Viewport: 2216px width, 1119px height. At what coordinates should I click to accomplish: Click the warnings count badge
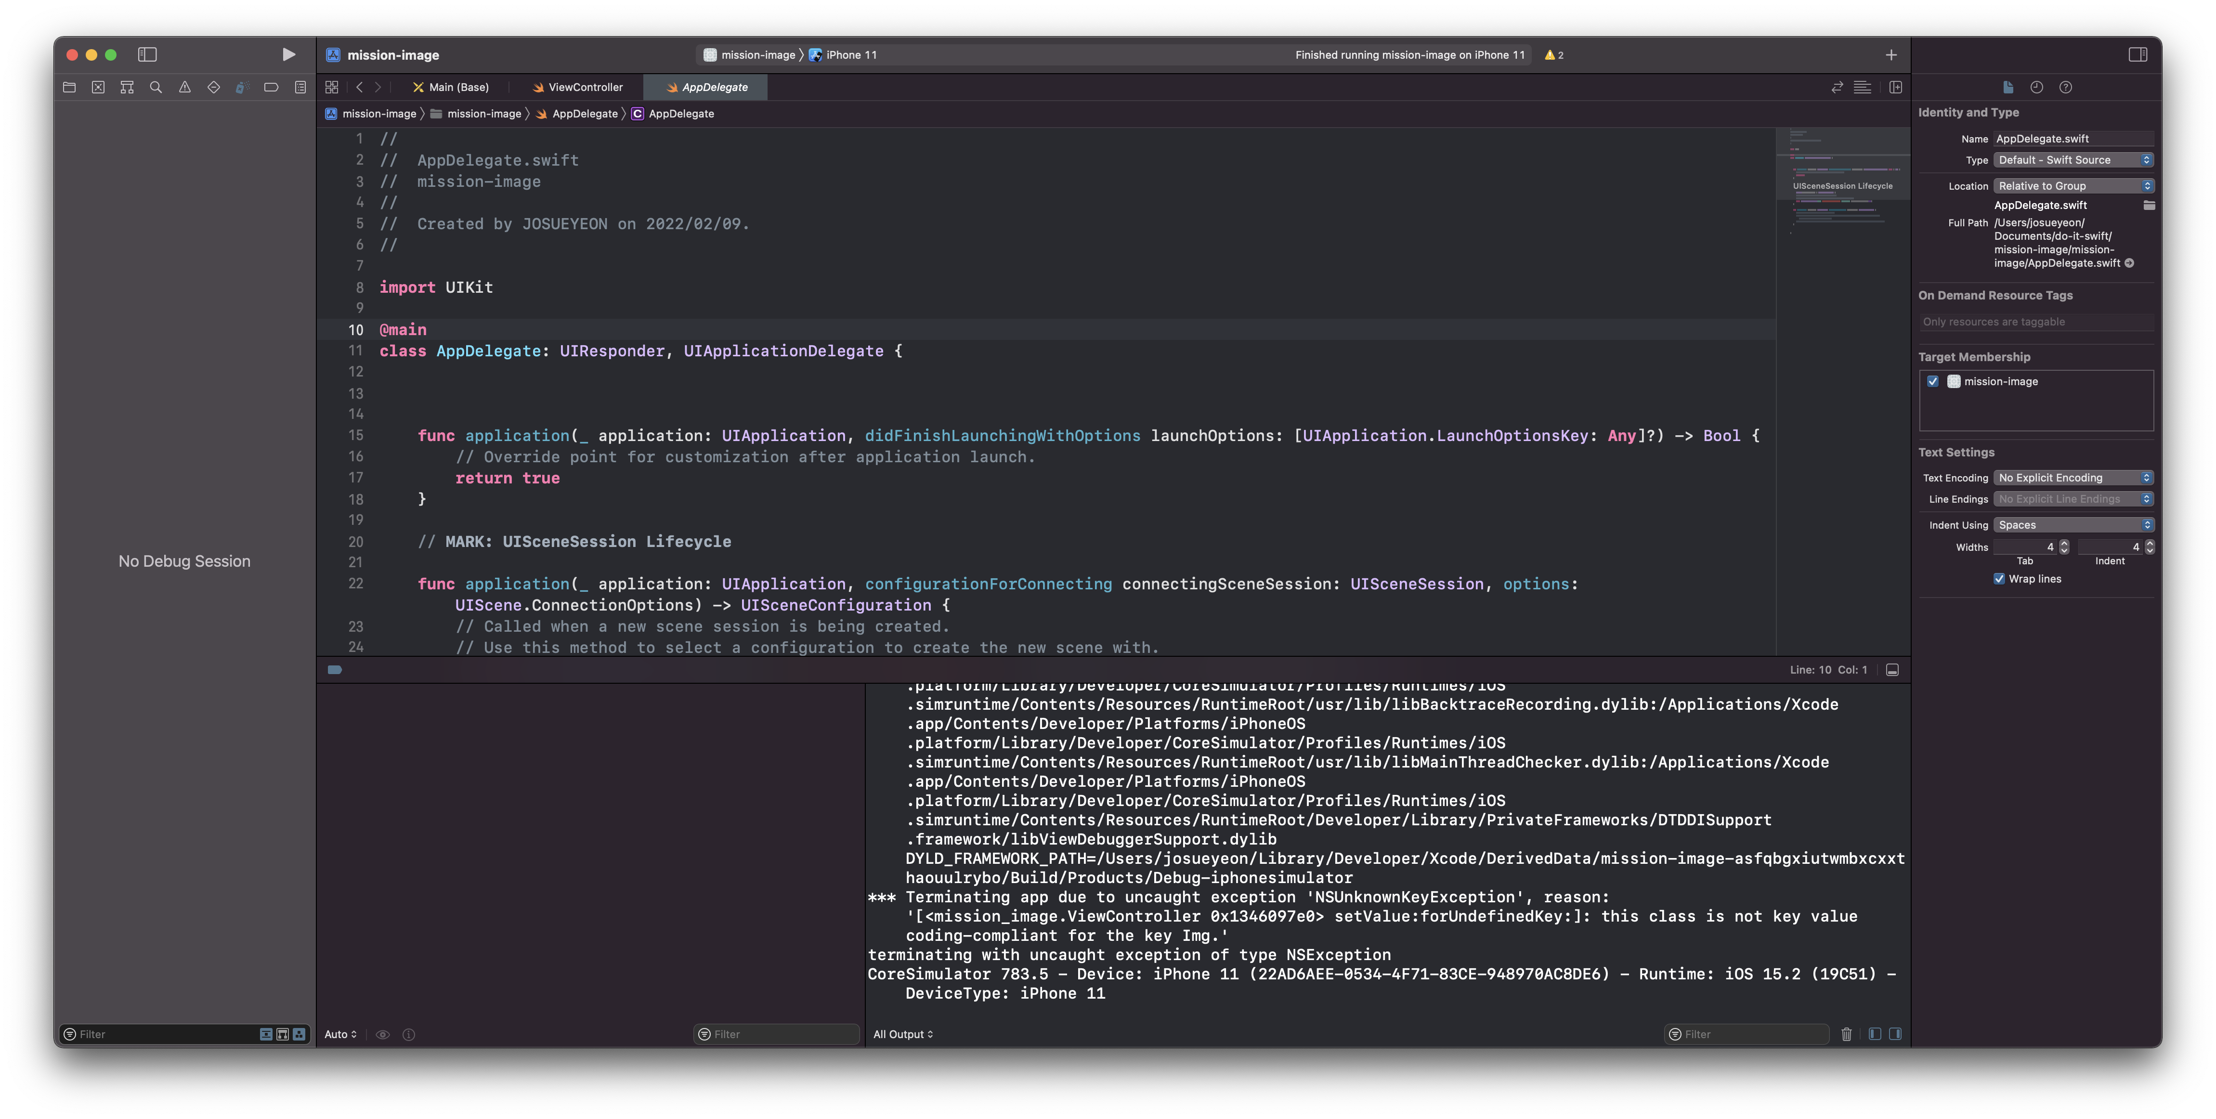click(1553, 54)
